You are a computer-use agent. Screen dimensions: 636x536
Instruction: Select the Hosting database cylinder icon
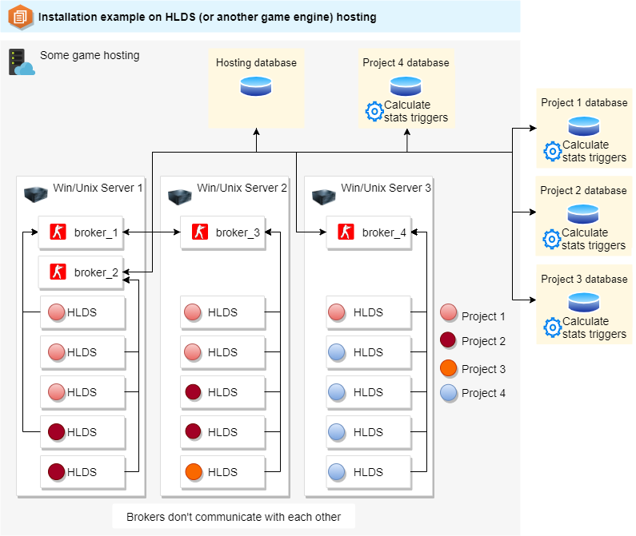pos(256,86)
